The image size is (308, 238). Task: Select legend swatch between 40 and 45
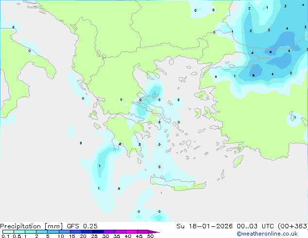[x=132, y=232]
